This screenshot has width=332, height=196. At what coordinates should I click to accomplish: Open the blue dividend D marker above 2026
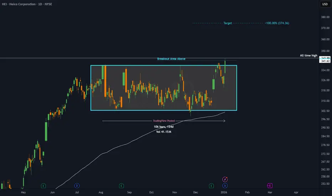[225, 186]
